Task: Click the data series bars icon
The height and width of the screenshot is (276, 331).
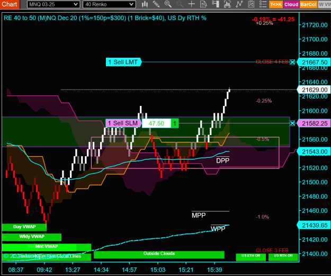Action: [x=227, y=4]
